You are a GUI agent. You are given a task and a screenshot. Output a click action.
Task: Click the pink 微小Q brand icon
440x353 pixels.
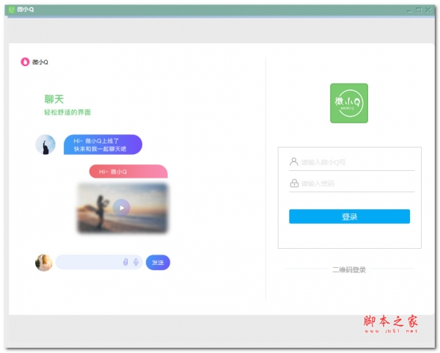click(25, 62)
